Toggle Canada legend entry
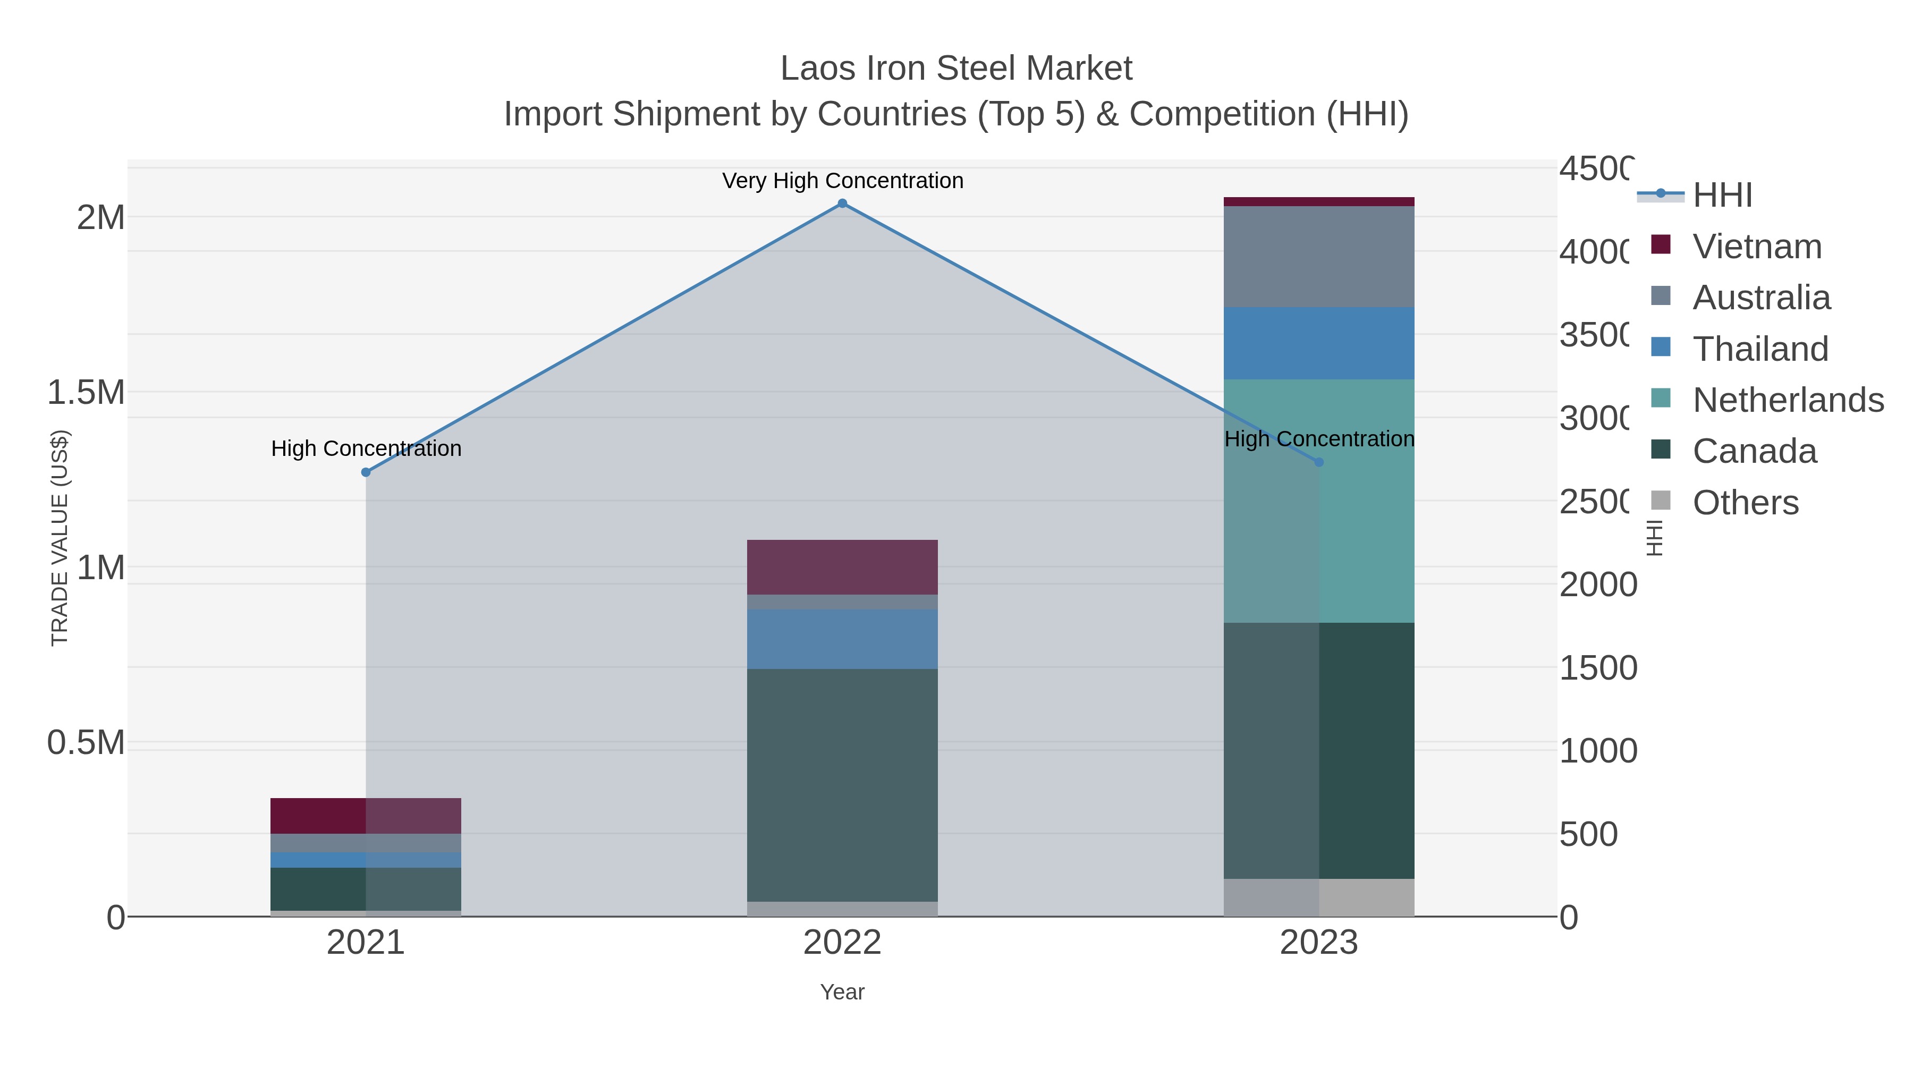1913x1076 pixels. click(1734, 452)
